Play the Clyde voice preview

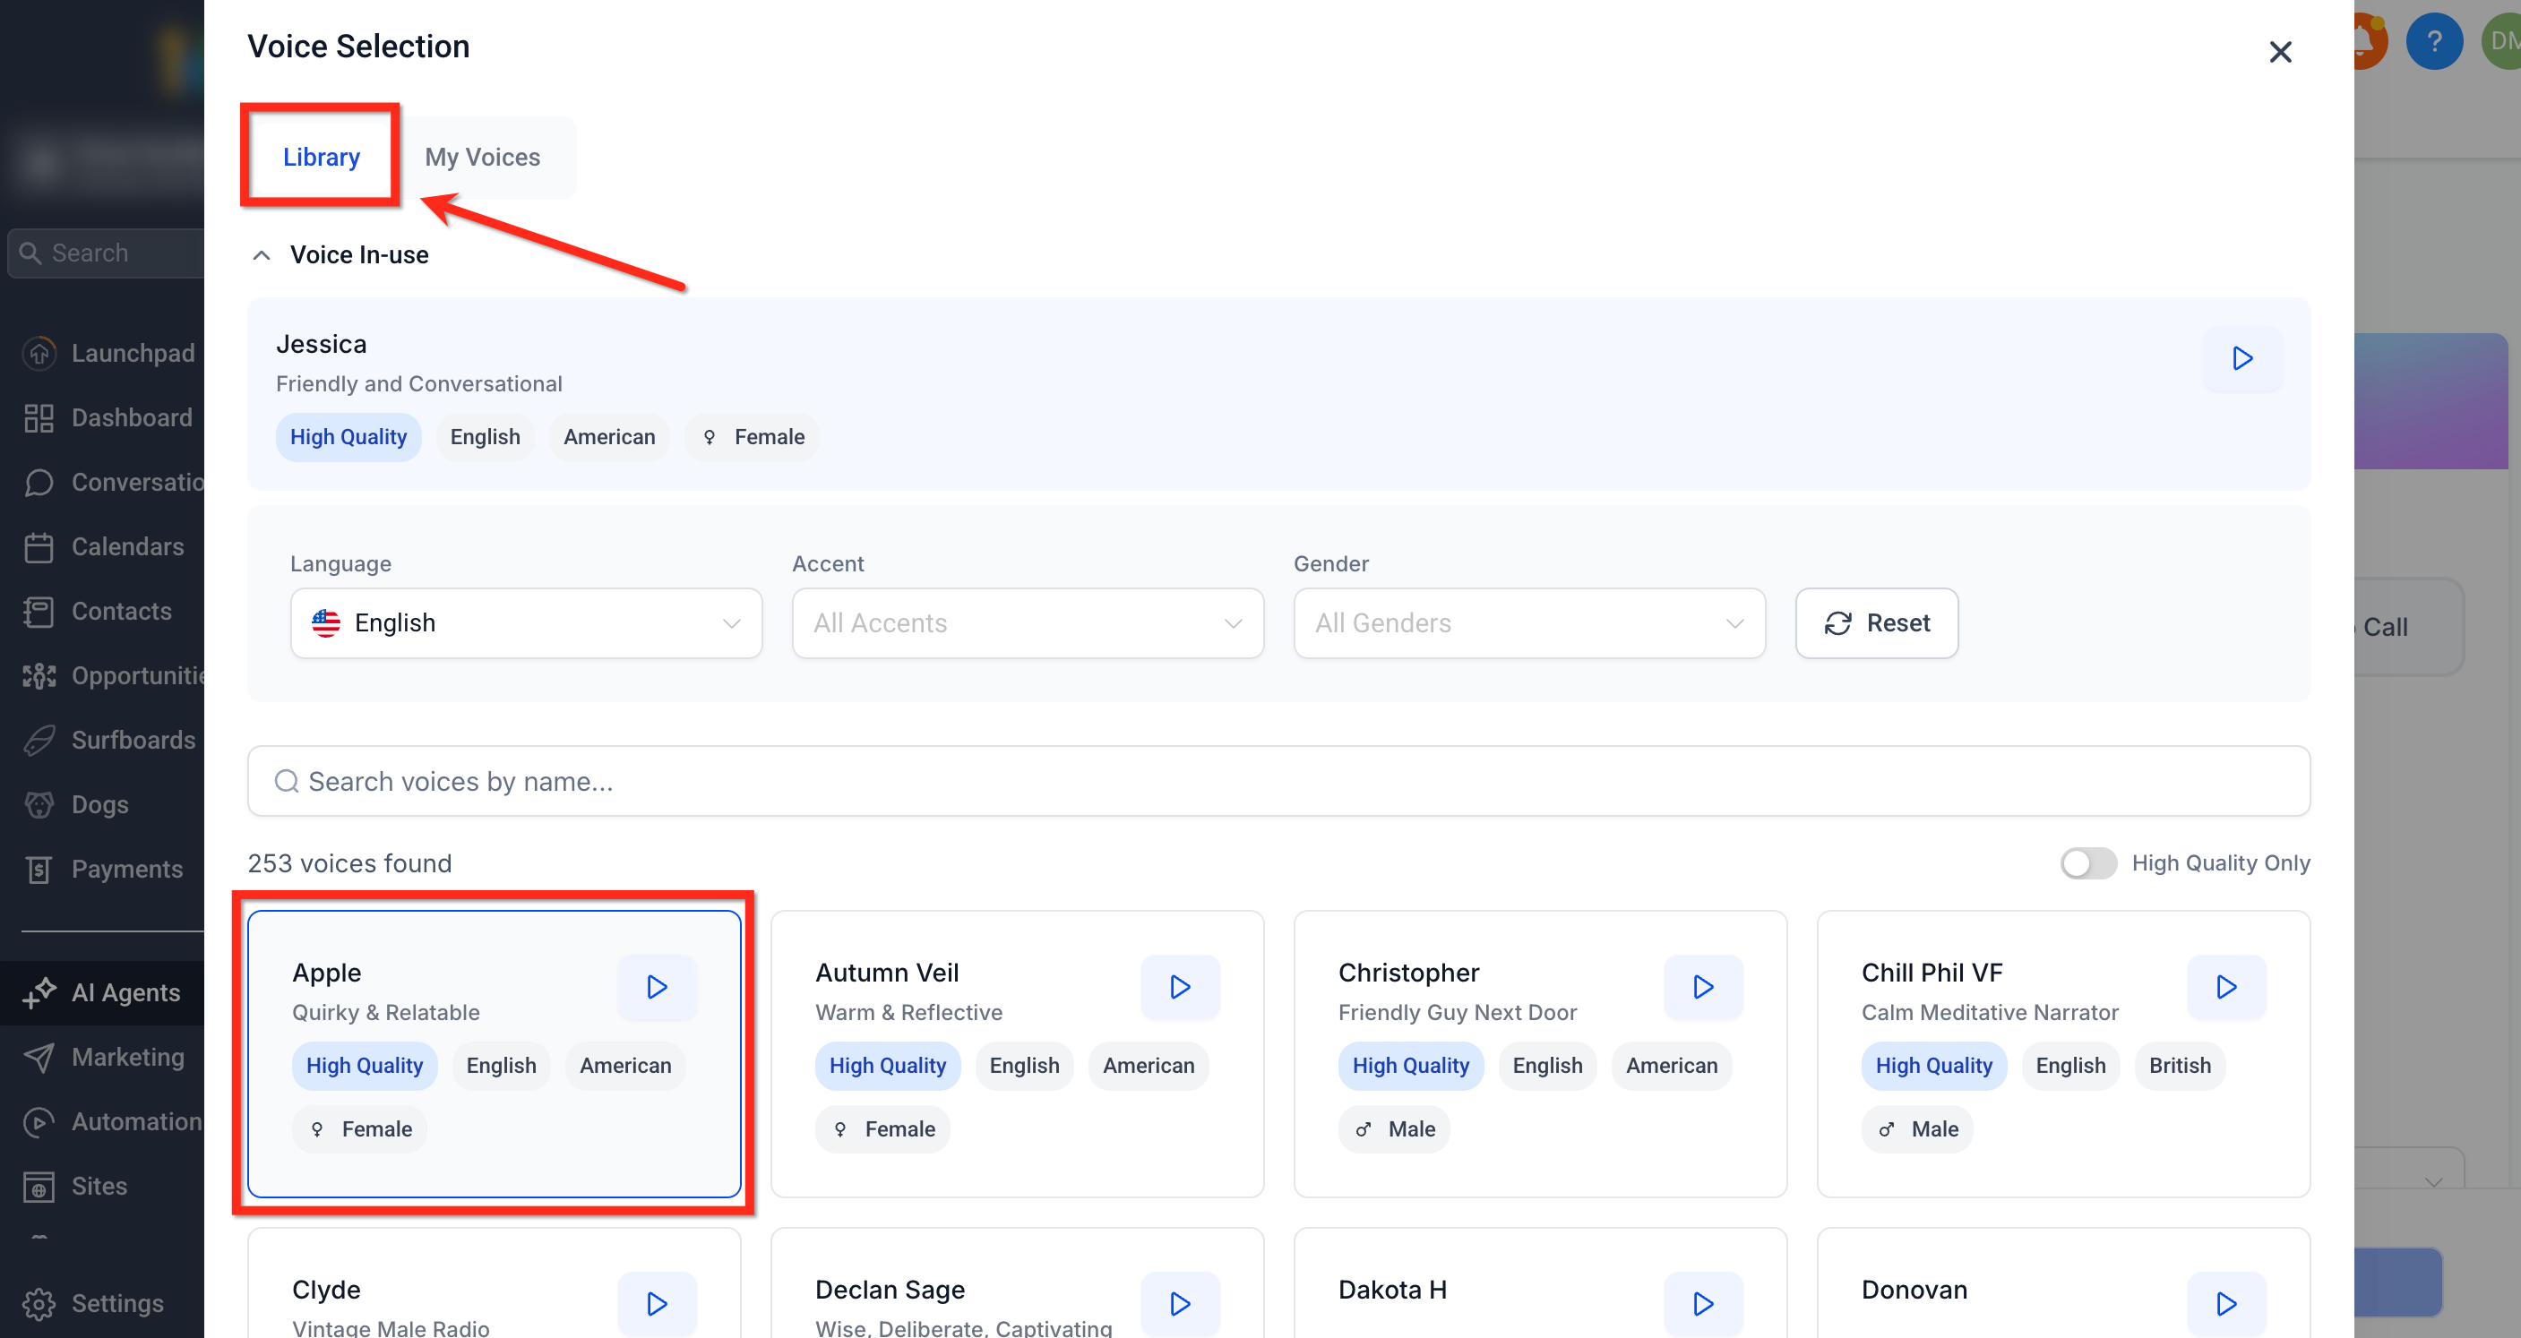coord(657,1304)
